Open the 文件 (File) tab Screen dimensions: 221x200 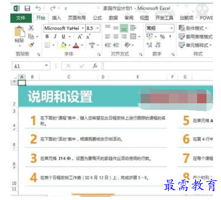(x=21, y=18)
